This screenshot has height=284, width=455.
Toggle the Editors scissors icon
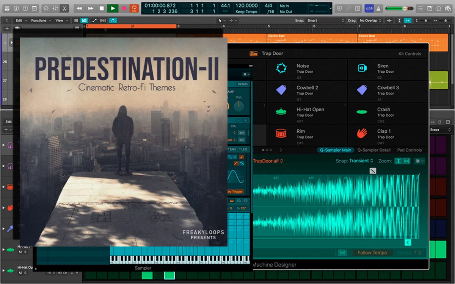pyautogui.click(x=64, y=8)
